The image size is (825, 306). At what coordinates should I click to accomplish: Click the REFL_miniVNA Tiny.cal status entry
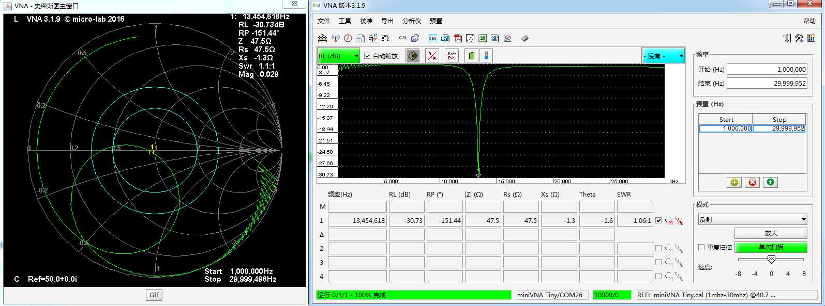[x=727, y=295]
